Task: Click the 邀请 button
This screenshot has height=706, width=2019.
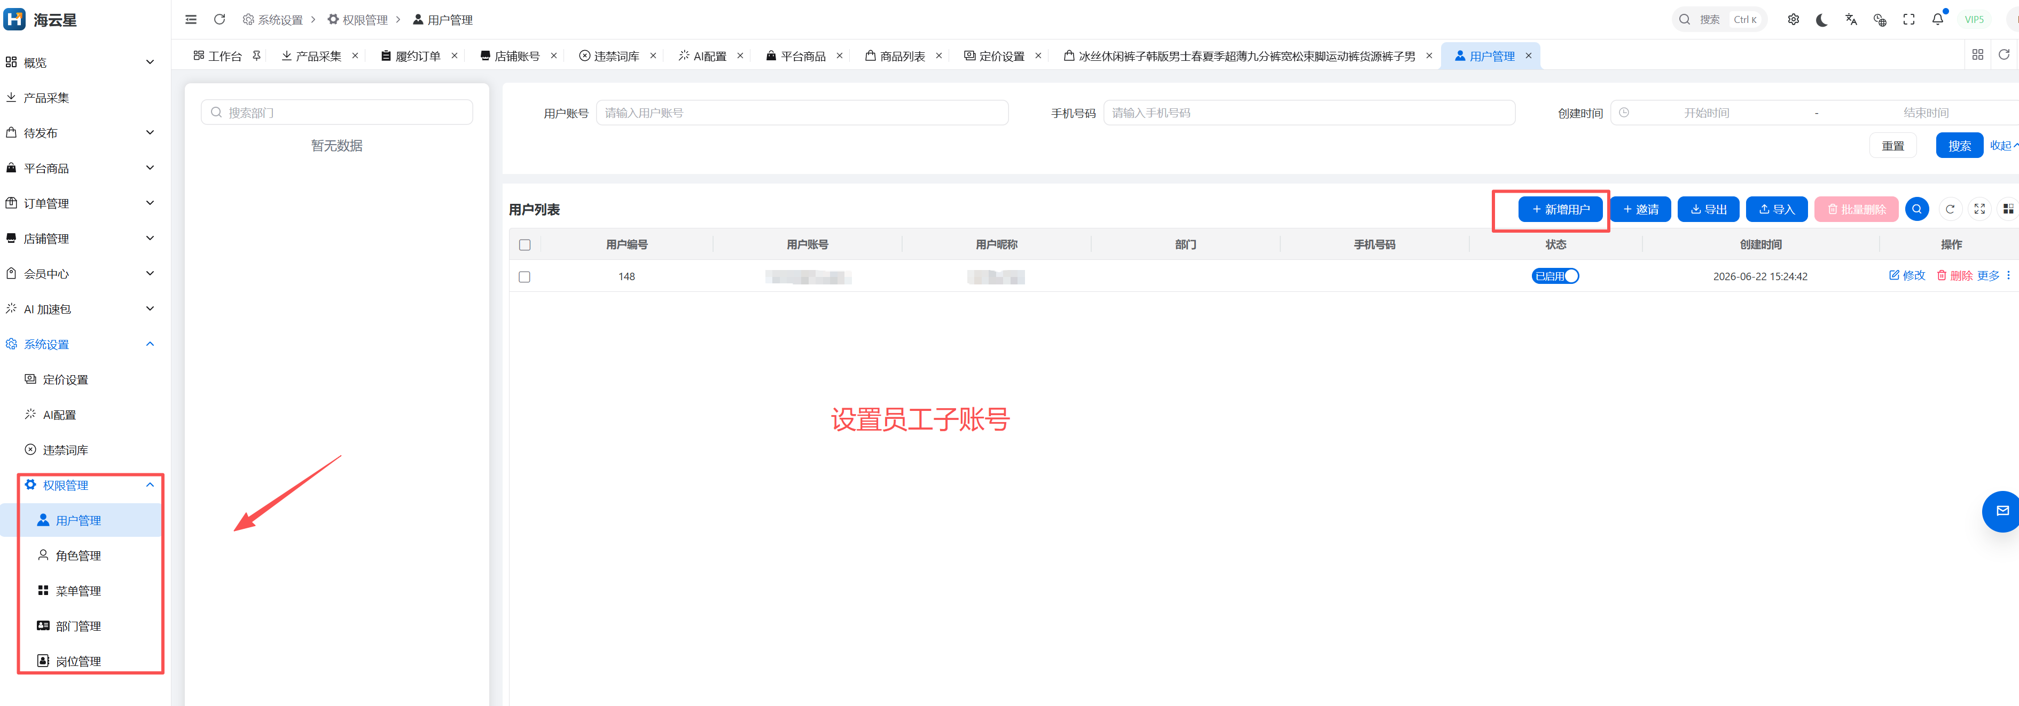Action: (1640, 209)
